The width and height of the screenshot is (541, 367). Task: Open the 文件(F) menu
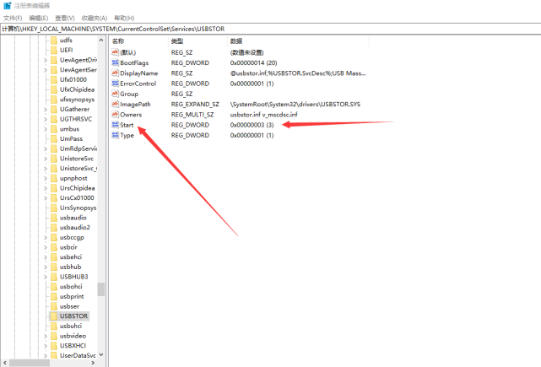click(12, 18)
